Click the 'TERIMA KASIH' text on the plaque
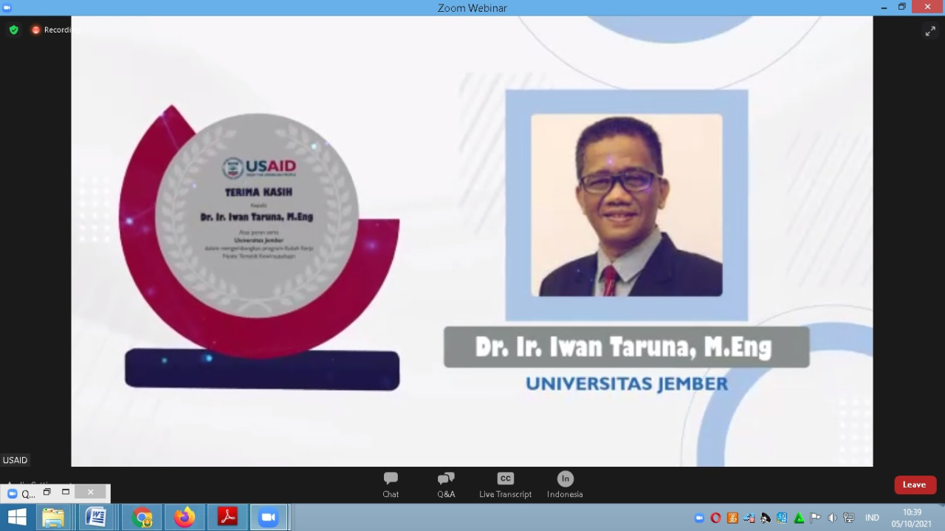 (x=258, y=192)
